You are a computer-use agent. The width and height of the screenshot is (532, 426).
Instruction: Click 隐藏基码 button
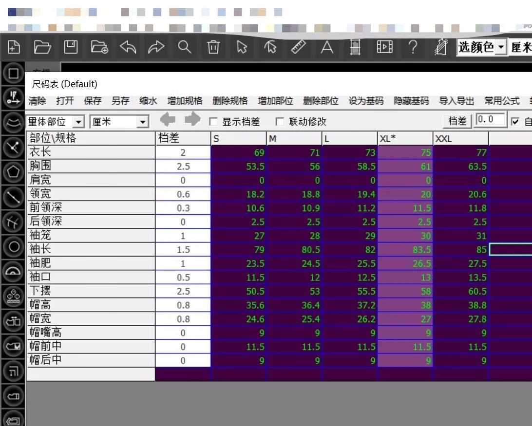pyautogui.click(x=411, y=101)
